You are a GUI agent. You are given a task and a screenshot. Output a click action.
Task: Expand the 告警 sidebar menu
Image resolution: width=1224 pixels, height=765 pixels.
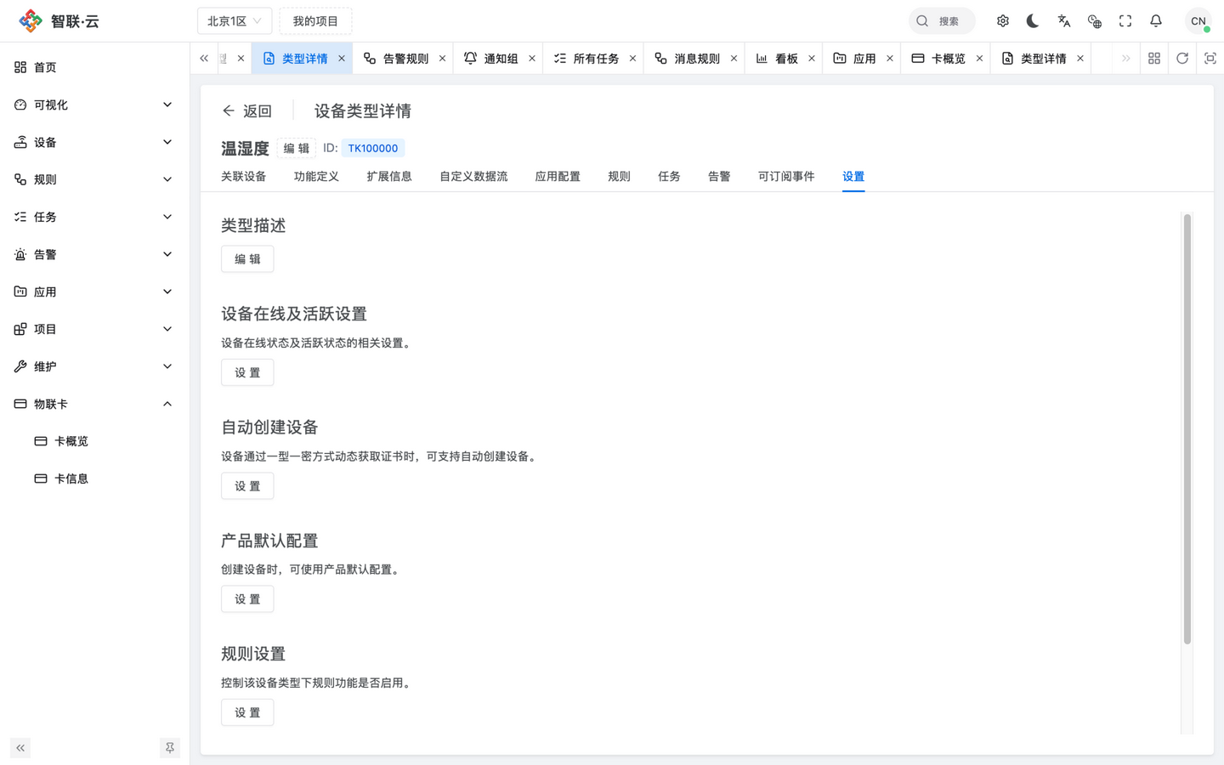coord(94,254)
